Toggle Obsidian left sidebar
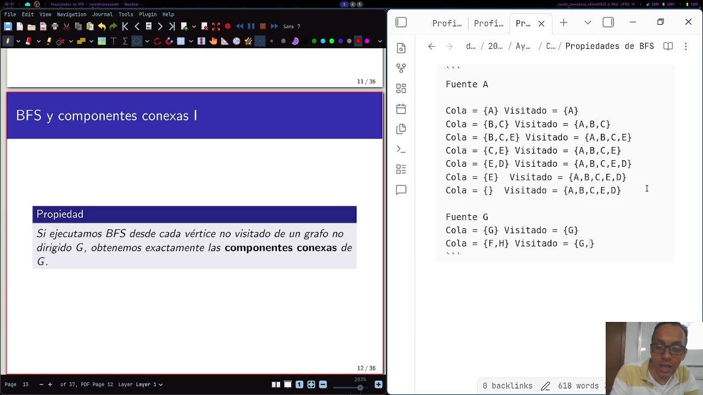Viewport: 703px width, 395px height. [x=401, y=22]
